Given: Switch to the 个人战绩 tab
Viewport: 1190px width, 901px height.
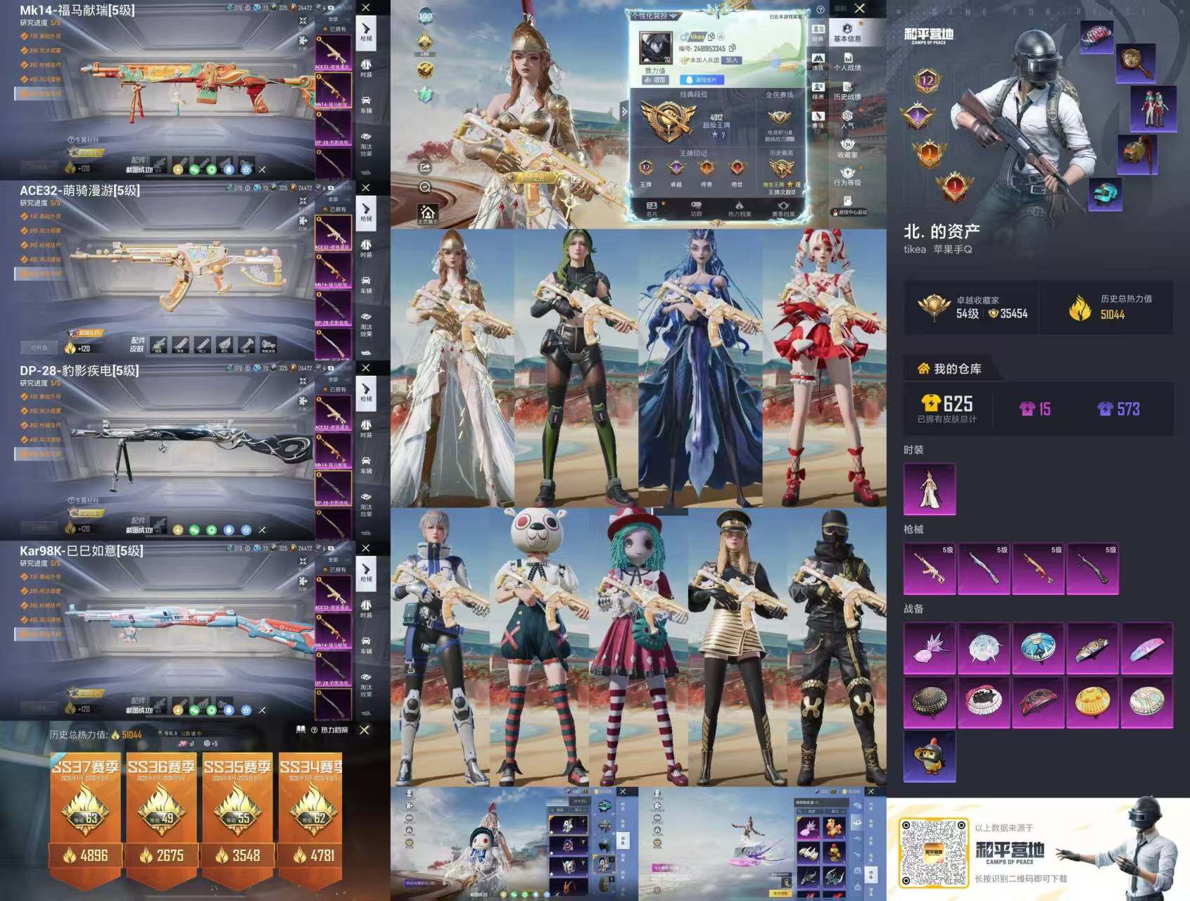Looking at the screenshot, I should pyautogui.click(x=847, y=63).
